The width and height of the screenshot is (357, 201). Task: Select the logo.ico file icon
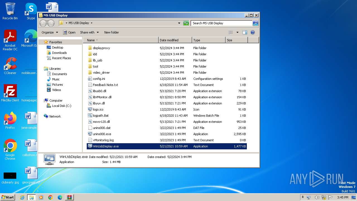[90, 109]
